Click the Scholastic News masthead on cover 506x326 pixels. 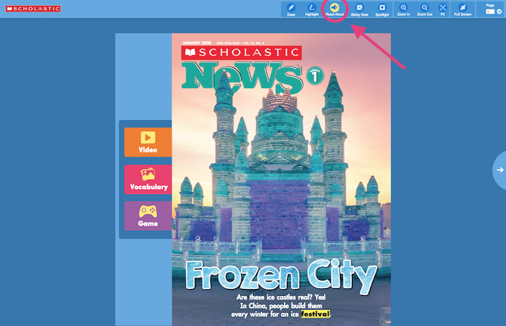(x=242, y=66)
